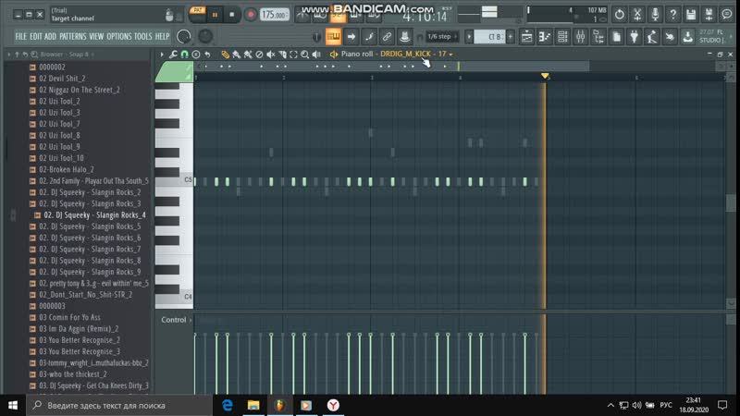Open the EDIT menu

pyautogui.click(x=36, y=36)
